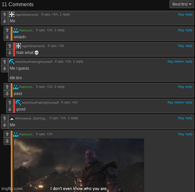Flag Platinum's "pass" comment
The image size is (195, 192).
point(181,87)
